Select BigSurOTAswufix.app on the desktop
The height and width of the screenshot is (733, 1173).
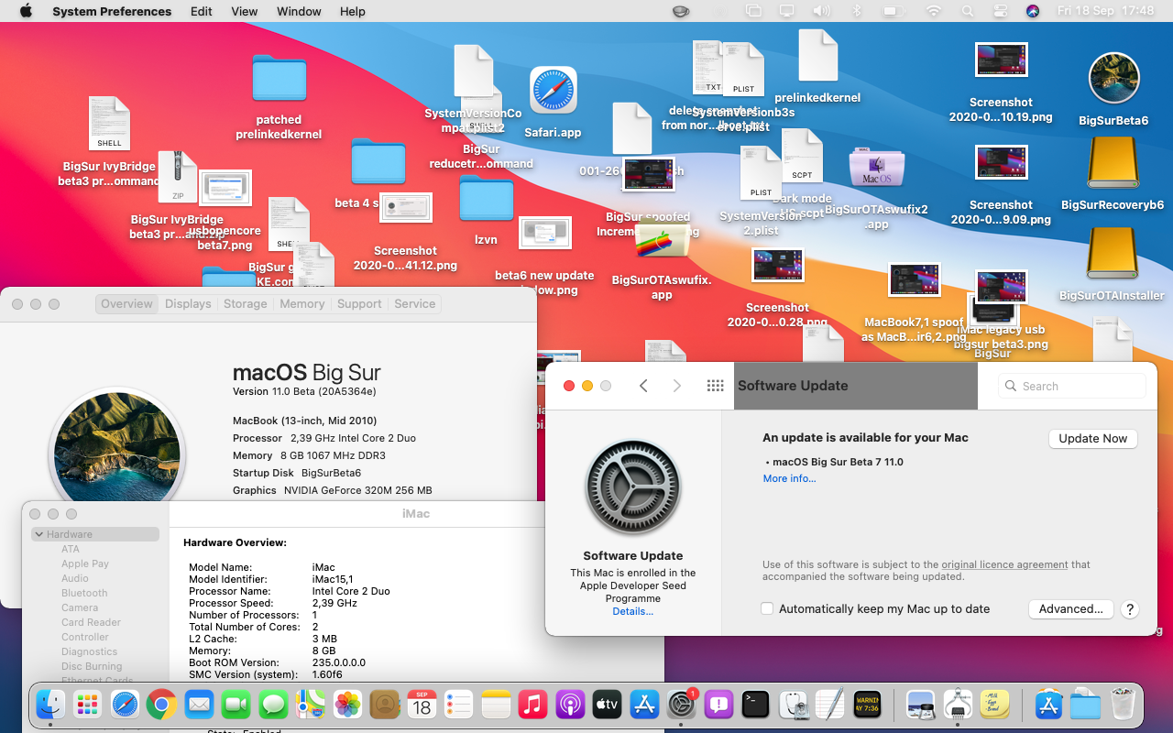661,242
